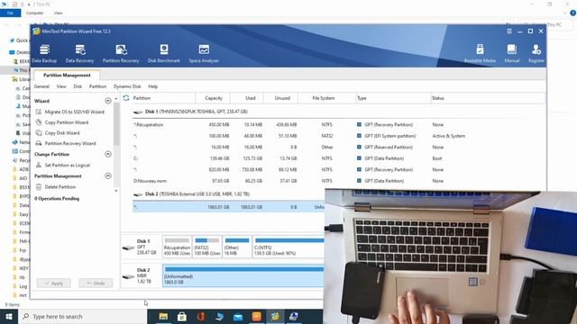Open File tab in This PC window

click(x=10, y=13)
